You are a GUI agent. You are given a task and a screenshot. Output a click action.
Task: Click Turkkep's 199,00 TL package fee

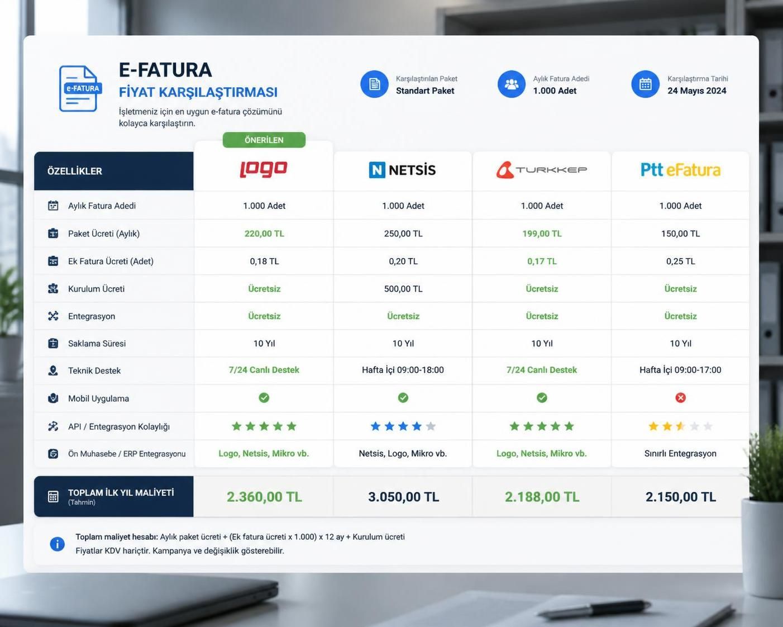tap(542, 234)
